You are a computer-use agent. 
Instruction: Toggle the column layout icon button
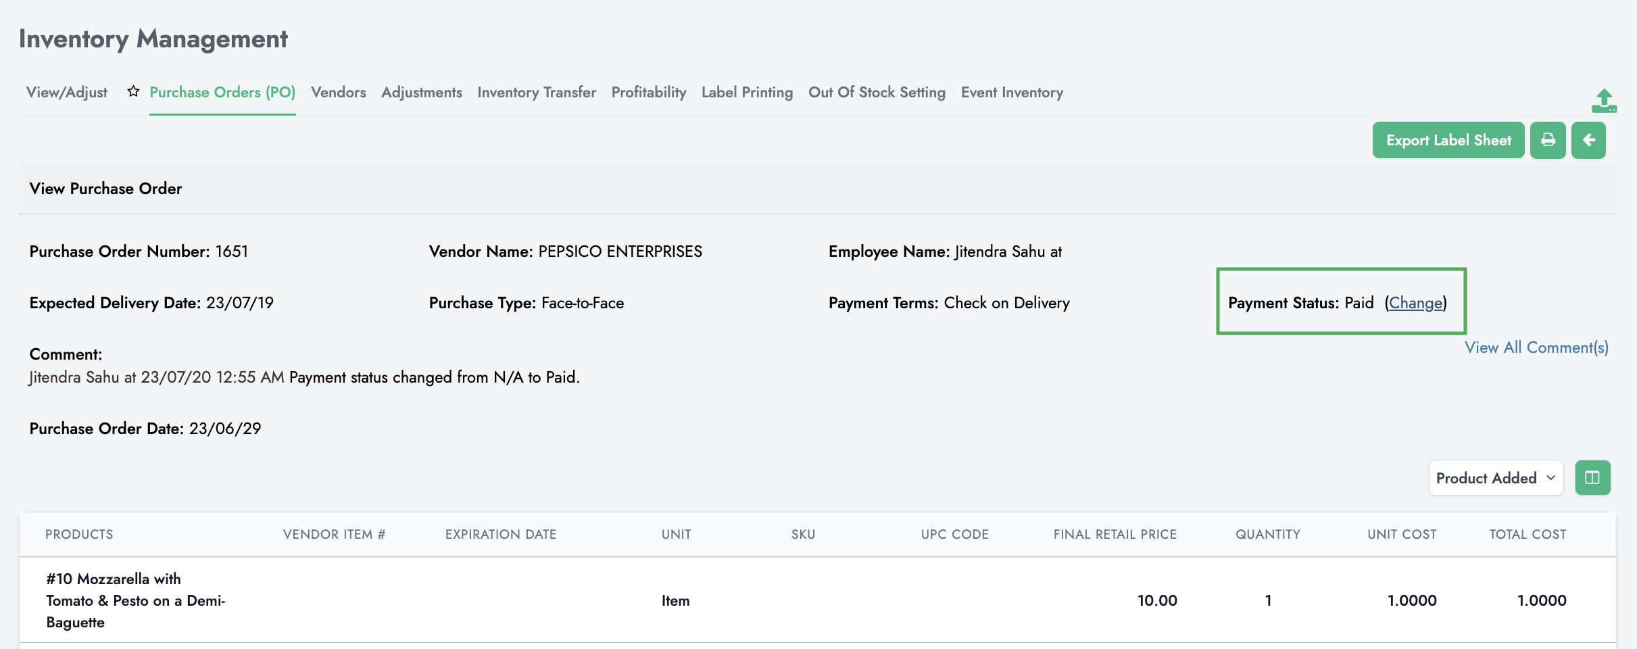click(x=1592, y=478)
